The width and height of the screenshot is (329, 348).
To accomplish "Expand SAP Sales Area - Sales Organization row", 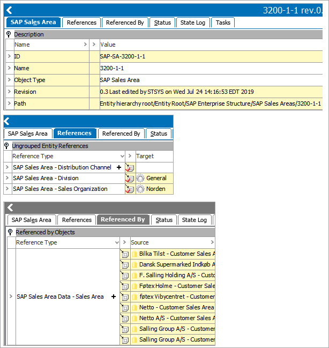I will (x=8, y=189).
